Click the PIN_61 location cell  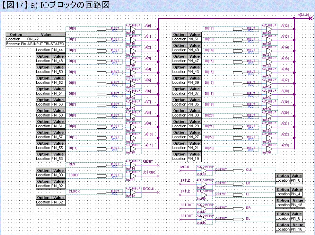pos(58,126)
